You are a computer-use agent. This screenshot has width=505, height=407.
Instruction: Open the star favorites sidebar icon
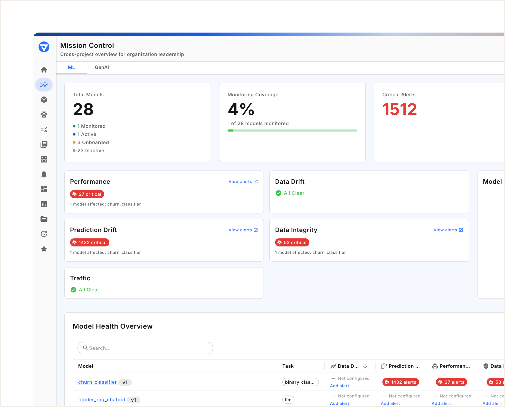pyautogui.click(x=44, y=249)
